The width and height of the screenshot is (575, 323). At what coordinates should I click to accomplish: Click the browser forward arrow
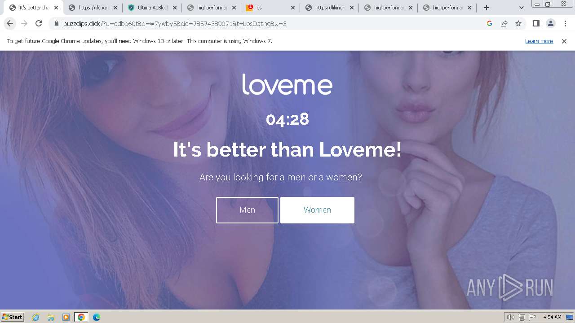pyautogui.click(x=24, y=23)
